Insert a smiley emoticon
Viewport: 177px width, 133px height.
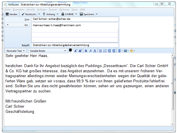point(131,51)
